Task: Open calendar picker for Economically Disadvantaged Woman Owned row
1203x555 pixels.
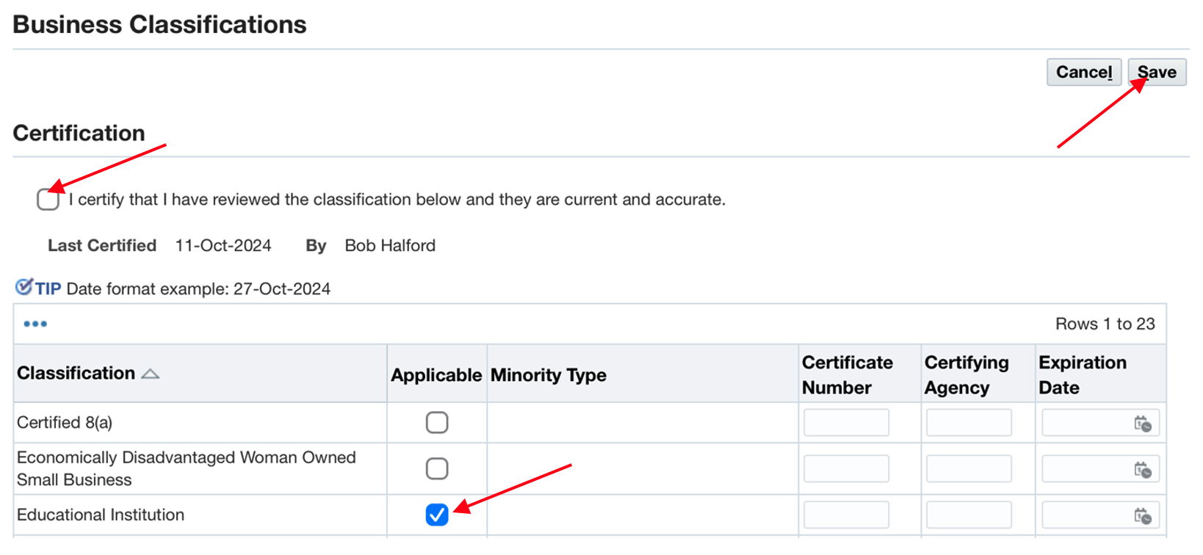Action: click(1142, 470)
